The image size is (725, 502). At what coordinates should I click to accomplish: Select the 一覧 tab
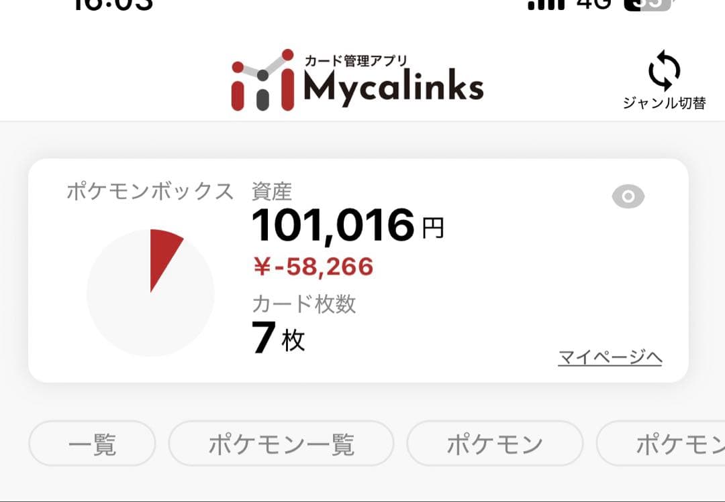click(92, 444)
